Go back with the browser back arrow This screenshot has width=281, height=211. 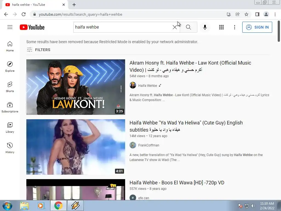pyautogui.click(x=6, y=14)
